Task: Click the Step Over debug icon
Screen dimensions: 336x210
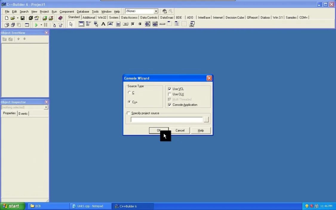Action: coord(60,25)
